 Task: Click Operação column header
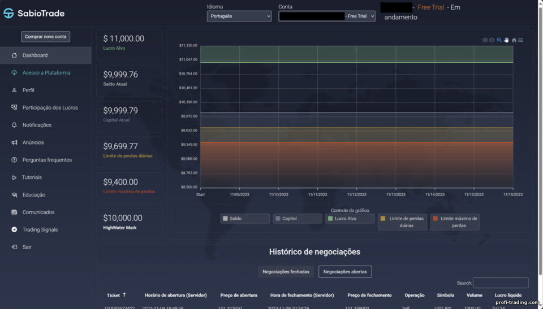click(x=415, y=295)
